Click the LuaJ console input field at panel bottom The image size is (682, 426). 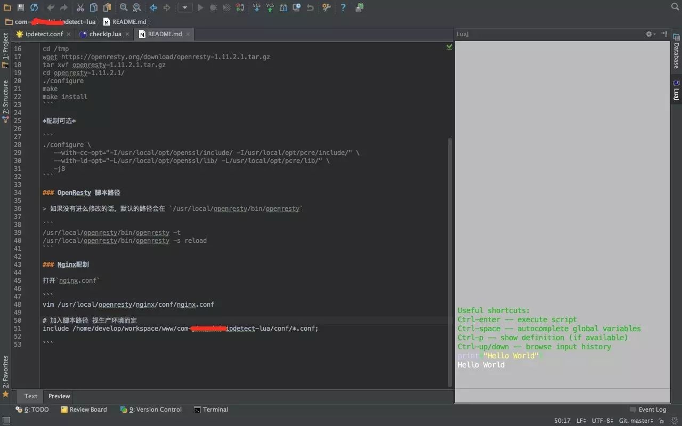(562, 395)
